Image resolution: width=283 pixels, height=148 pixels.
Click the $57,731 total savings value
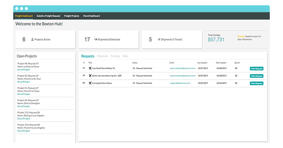pyautogui.click(x=216, y=40)
